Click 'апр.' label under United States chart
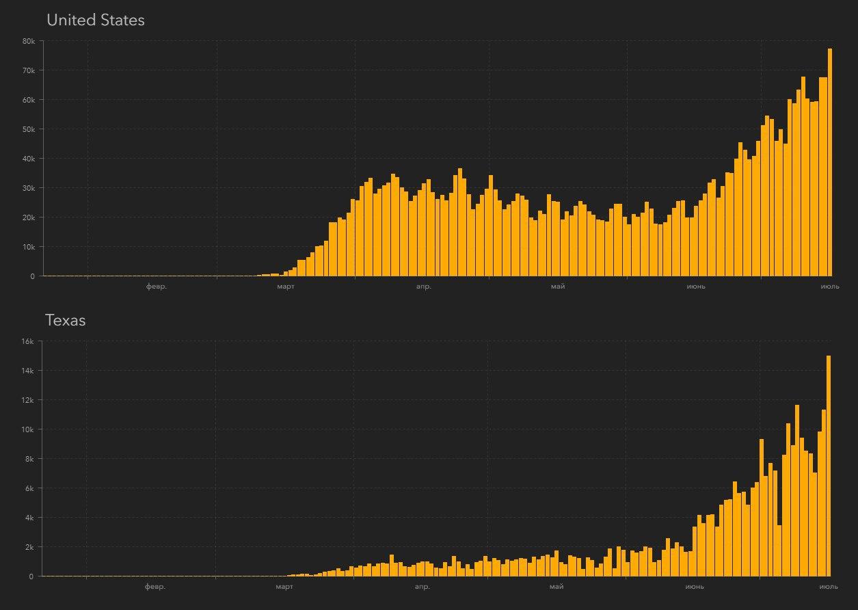 click(423, 287)
